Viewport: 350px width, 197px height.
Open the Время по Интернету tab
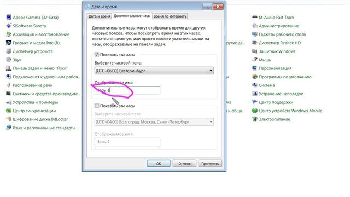coord(170,16)
